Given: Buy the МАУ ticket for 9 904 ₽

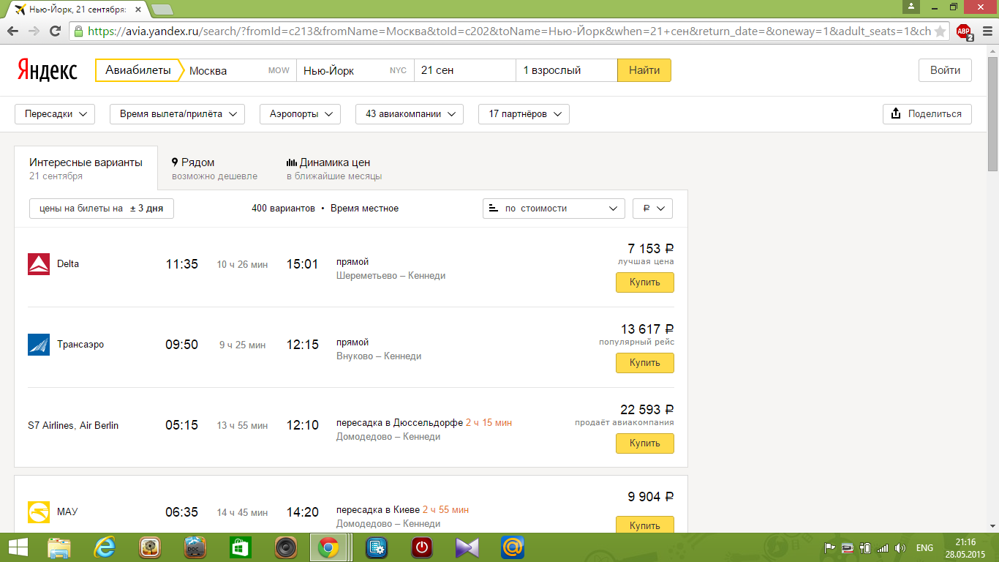Looking at the screenshot, I should click(x=645, y=525).
